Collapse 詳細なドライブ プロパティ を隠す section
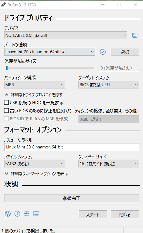 34,95
